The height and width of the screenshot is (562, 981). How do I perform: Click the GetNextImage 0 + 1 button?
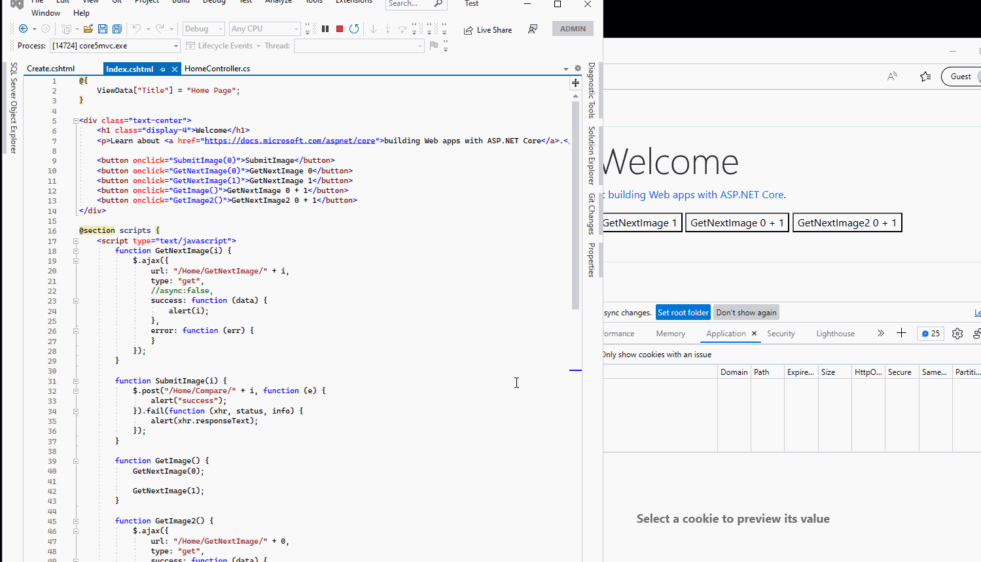pos(737,222)
